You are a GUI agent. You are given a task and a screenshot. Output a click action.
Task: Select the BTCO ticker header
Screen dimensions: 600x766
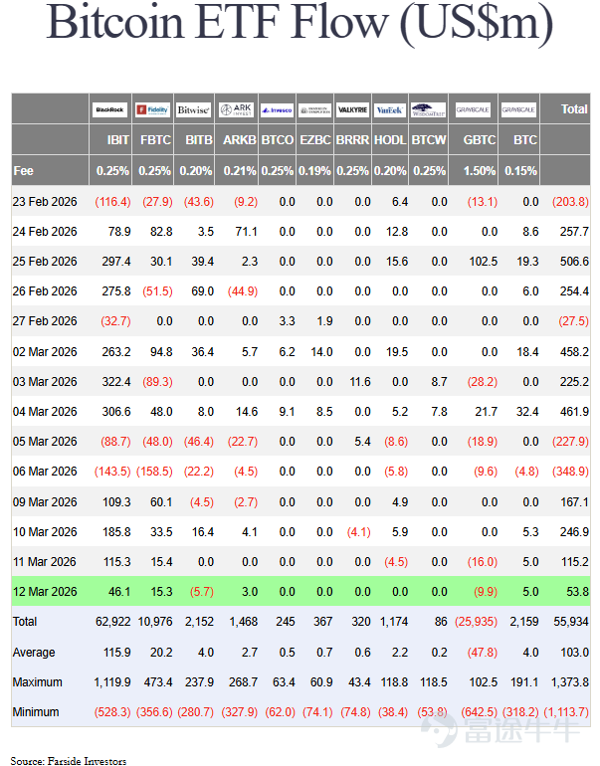[x=278, y=140]
